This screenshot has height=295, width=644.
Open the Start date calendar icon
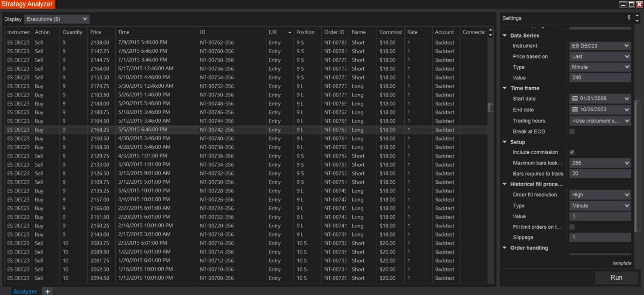point(575,99)
